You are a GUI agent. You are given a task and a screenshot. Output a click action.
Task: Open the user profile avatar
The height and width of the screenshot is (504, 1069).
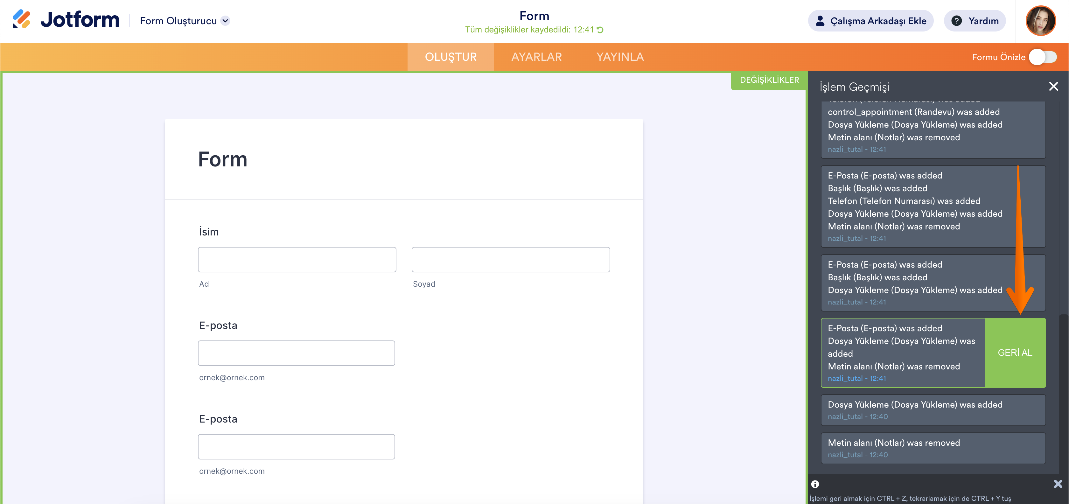(1040, 21)
